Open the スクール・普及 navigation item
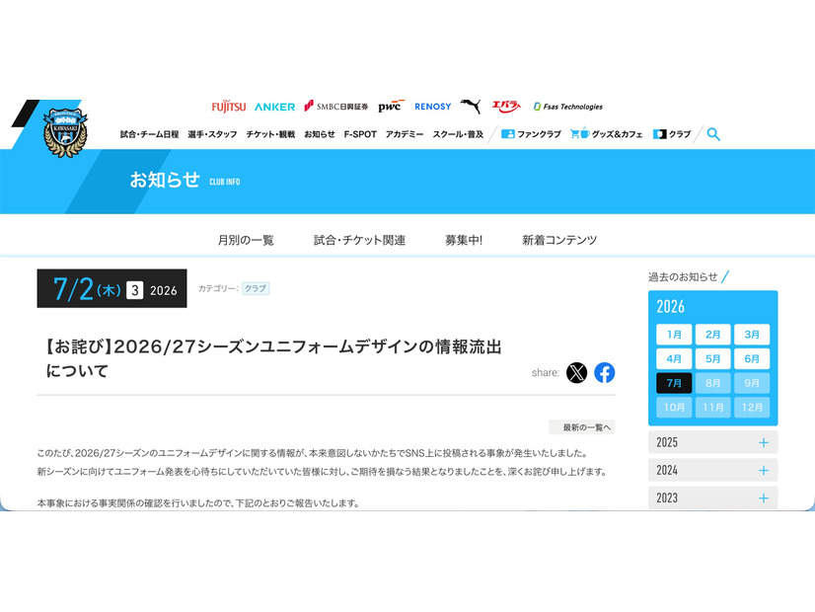 tap(458, 134)
